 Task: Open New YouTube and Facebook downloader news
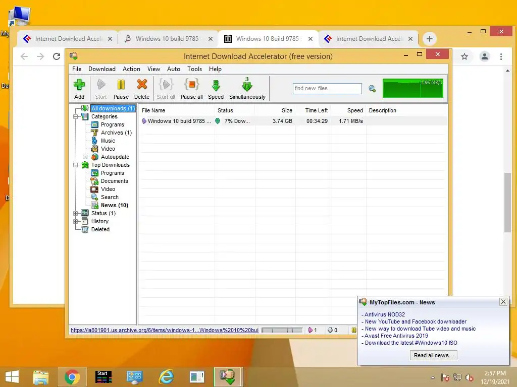click(x=416, y=321)
